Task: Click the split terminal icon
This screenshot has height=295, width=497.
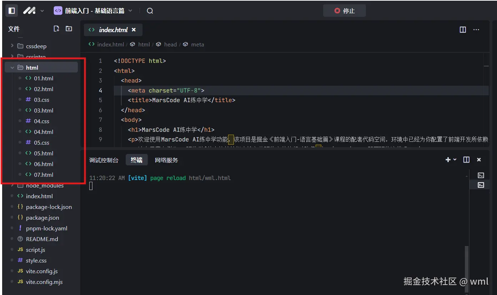Action: coord(466,160)
